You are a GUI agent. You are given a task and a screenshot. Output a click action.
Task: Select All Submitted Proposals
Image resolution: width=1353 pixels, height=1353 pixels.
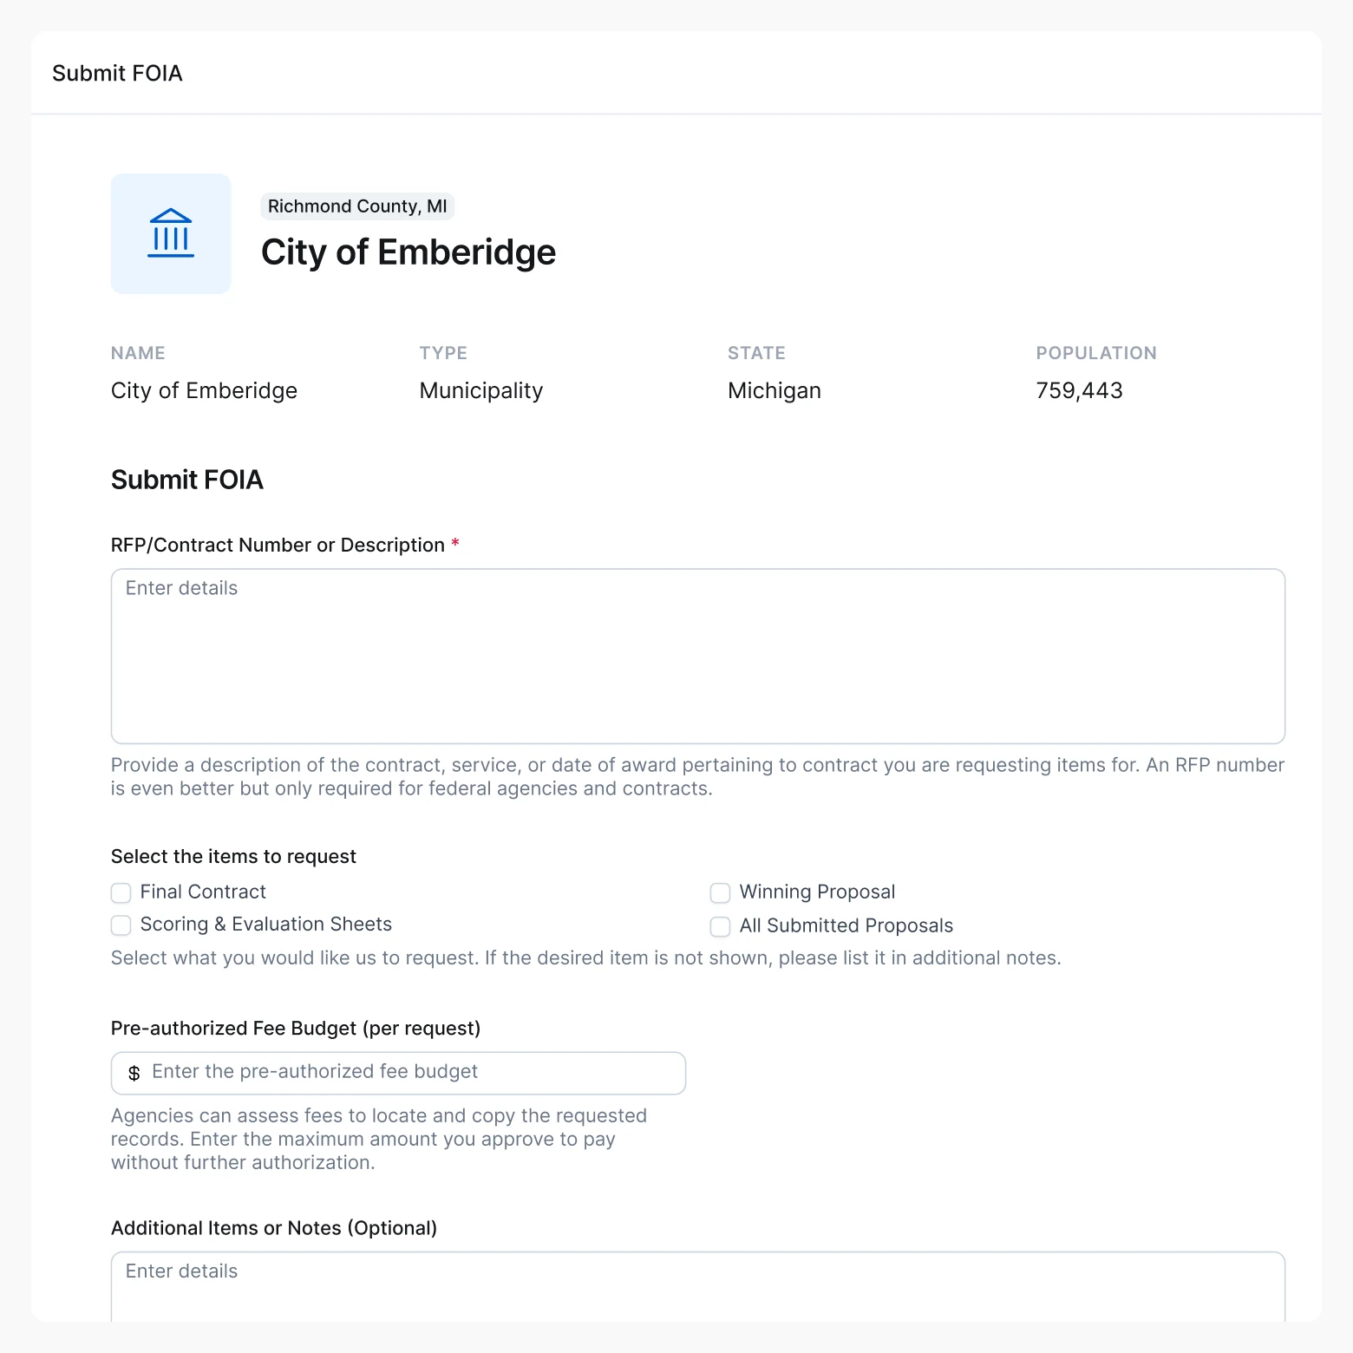[x=720, y=926]
